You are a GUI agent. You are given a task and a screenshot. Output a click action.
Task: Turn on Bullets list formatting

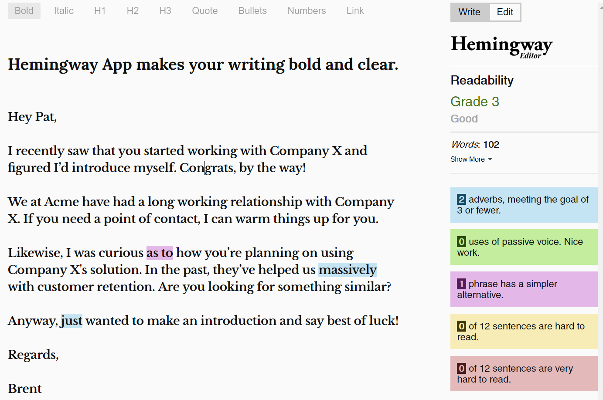tap(252, 11)
